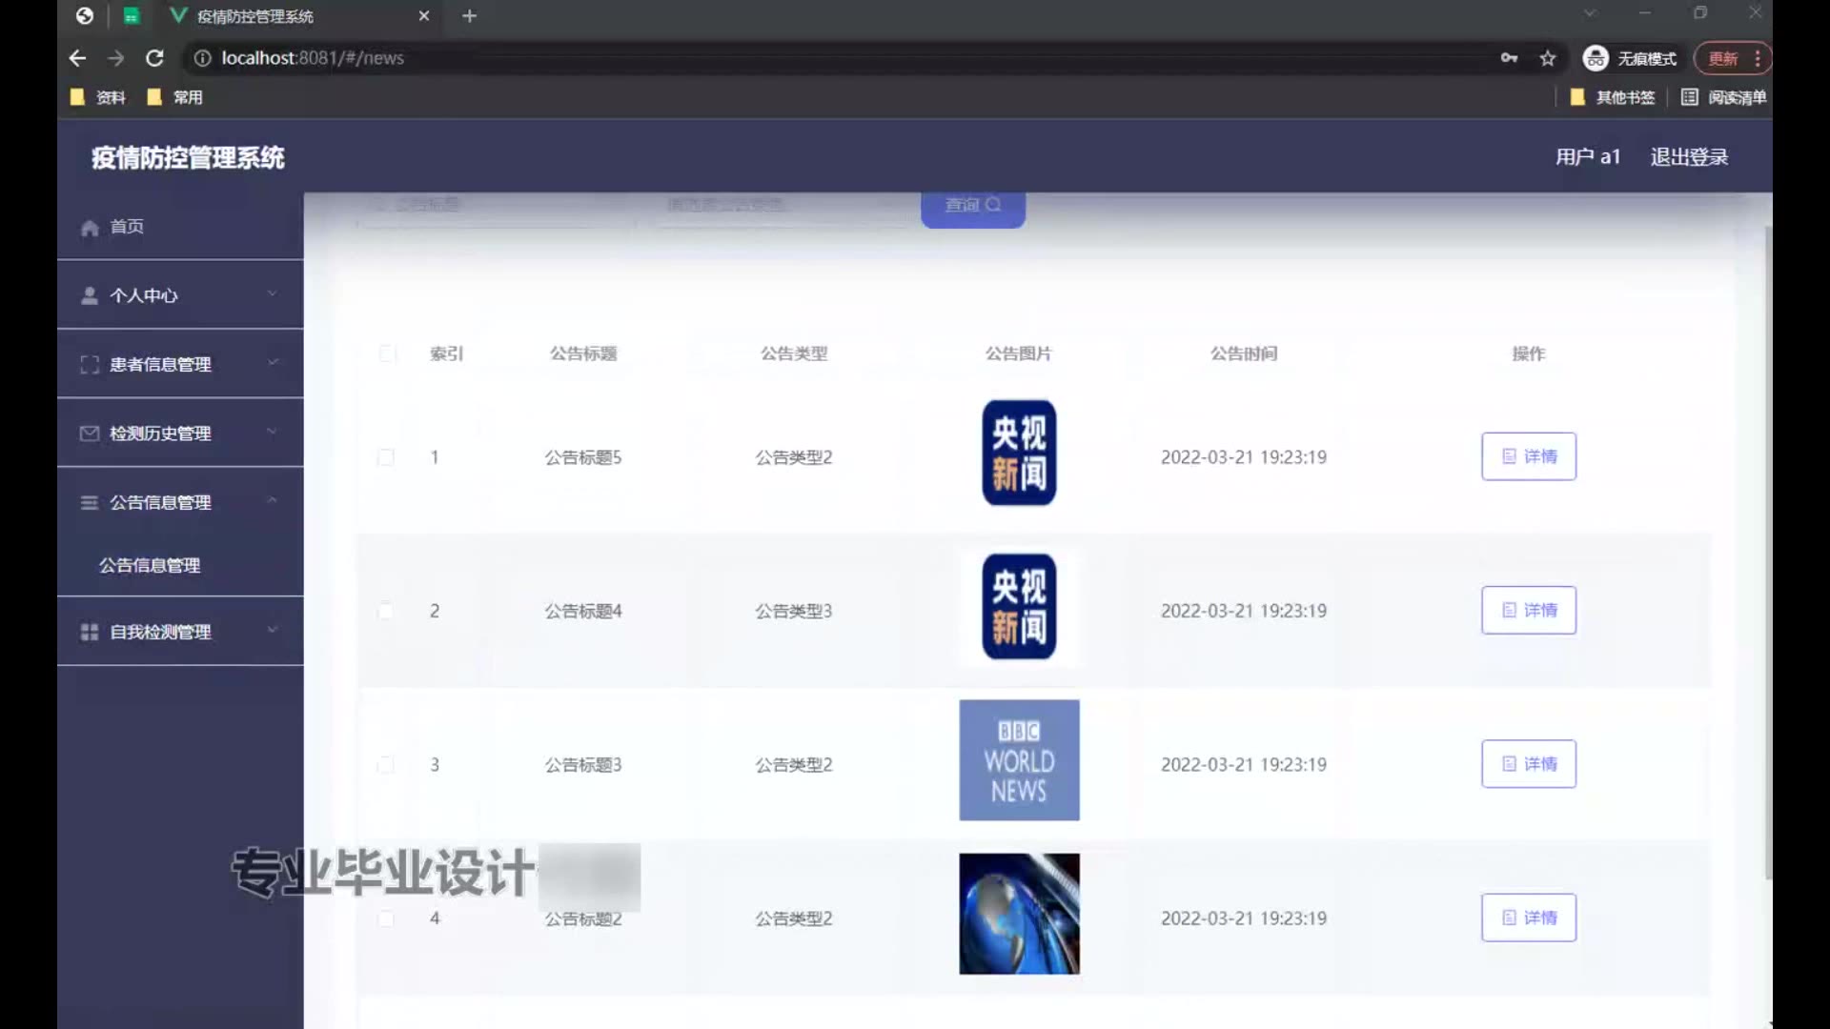1830x1029 pixels.
Task: Open the saved password key icon
Action: 1509,58
